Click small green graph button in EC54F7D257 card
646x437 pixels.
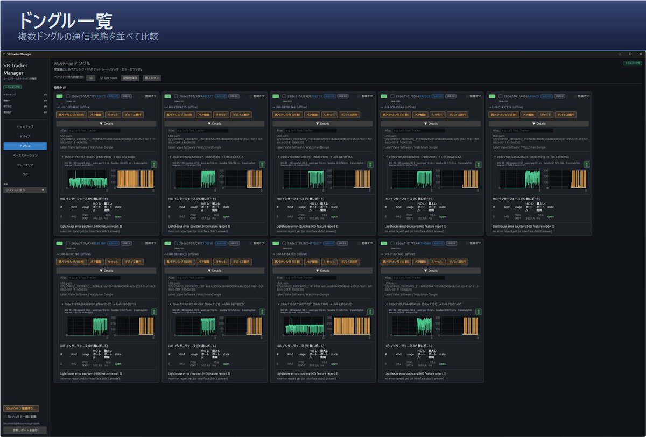(x=371, y=312)
